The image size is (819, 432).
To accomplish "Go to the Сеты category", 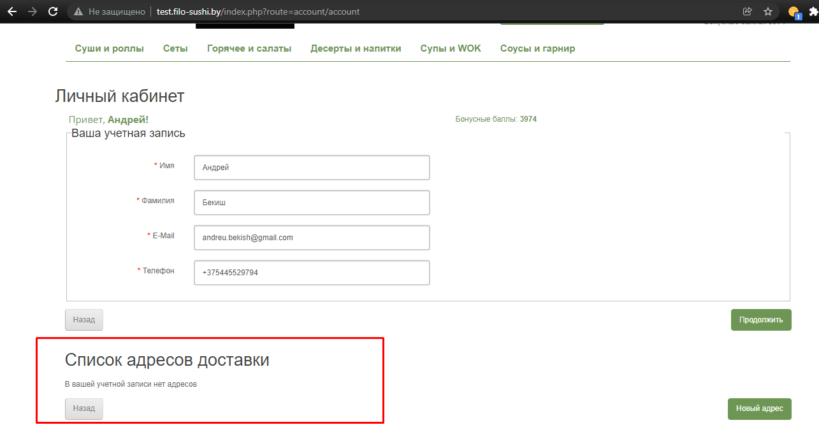I will pos(175,48).
